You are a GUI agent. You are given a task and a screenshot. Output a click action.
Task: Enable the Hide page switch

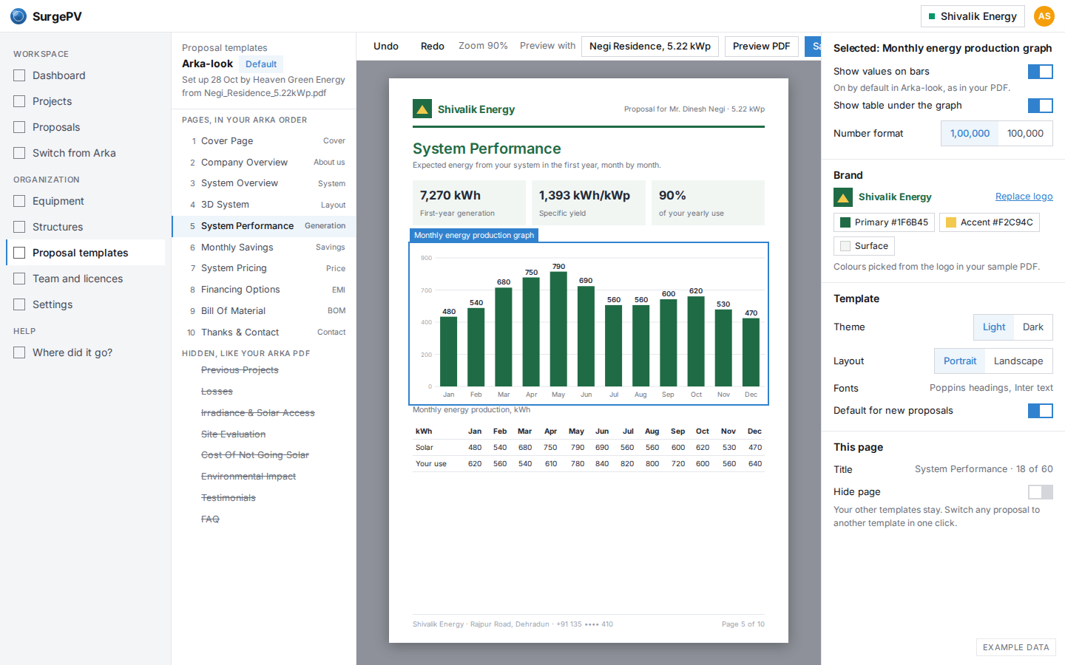tap(1041, 492)
